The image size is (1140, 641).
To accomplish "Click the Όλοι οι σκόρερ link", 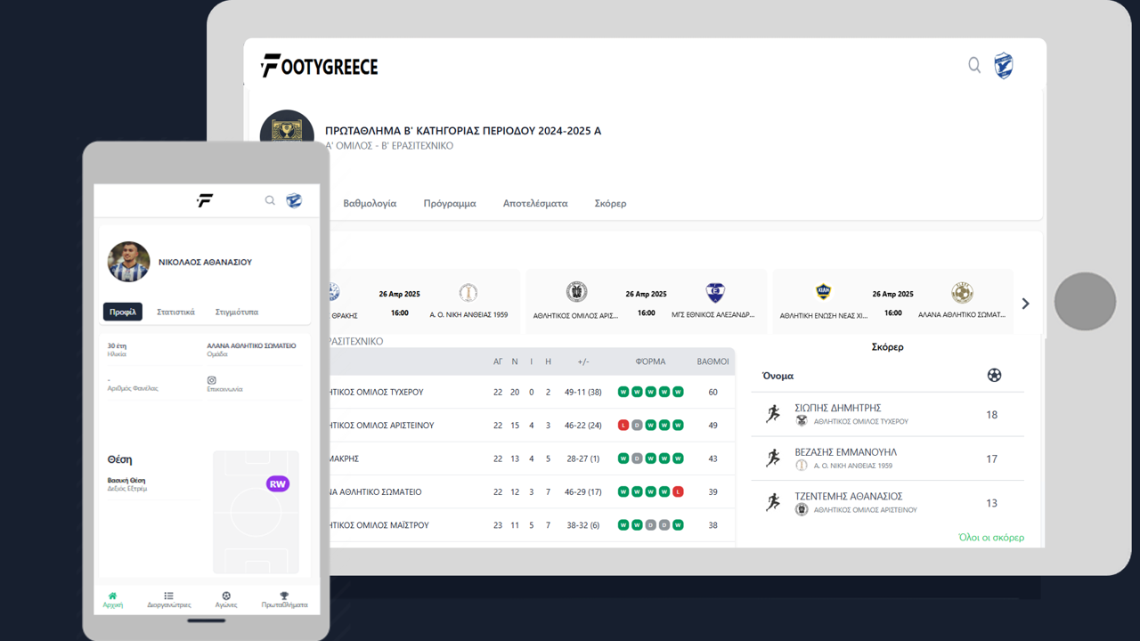I will [x=990, y=538].
